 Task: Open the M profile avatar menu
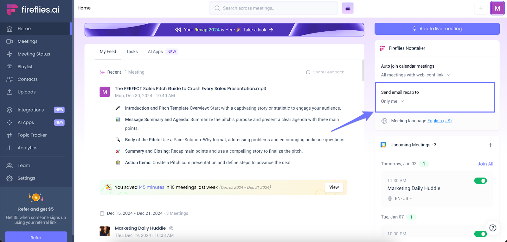[x=497, y=8]
